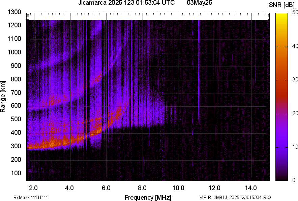Click the 'RxMask 11111111' footer text
Image resolution: width=298 pixels, height=201 pixels.
click(31, 197)
